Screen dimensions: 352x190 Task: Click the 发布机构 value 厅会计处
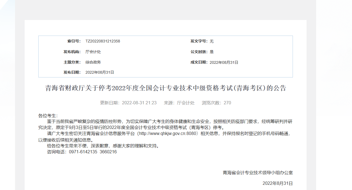[x=93, y=51]
